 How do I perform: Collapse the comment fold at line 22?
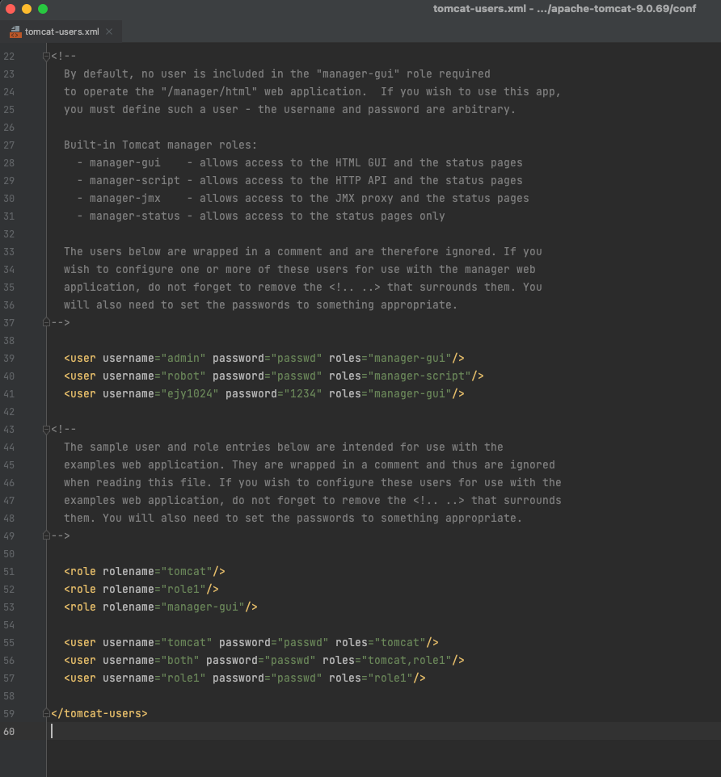[46, 56]
